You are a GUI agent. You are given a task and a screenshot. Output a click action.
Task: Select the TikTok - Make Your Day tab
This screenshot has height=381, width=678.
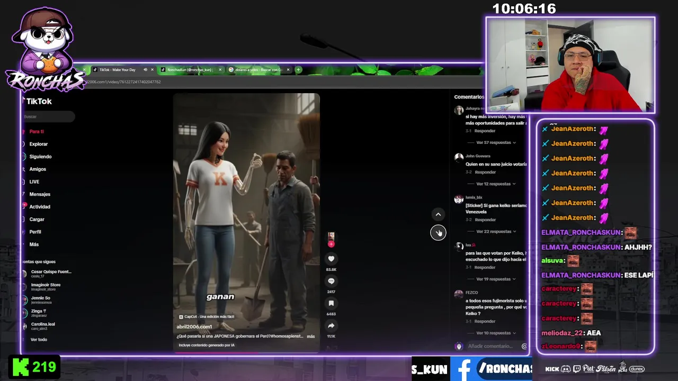117,69
